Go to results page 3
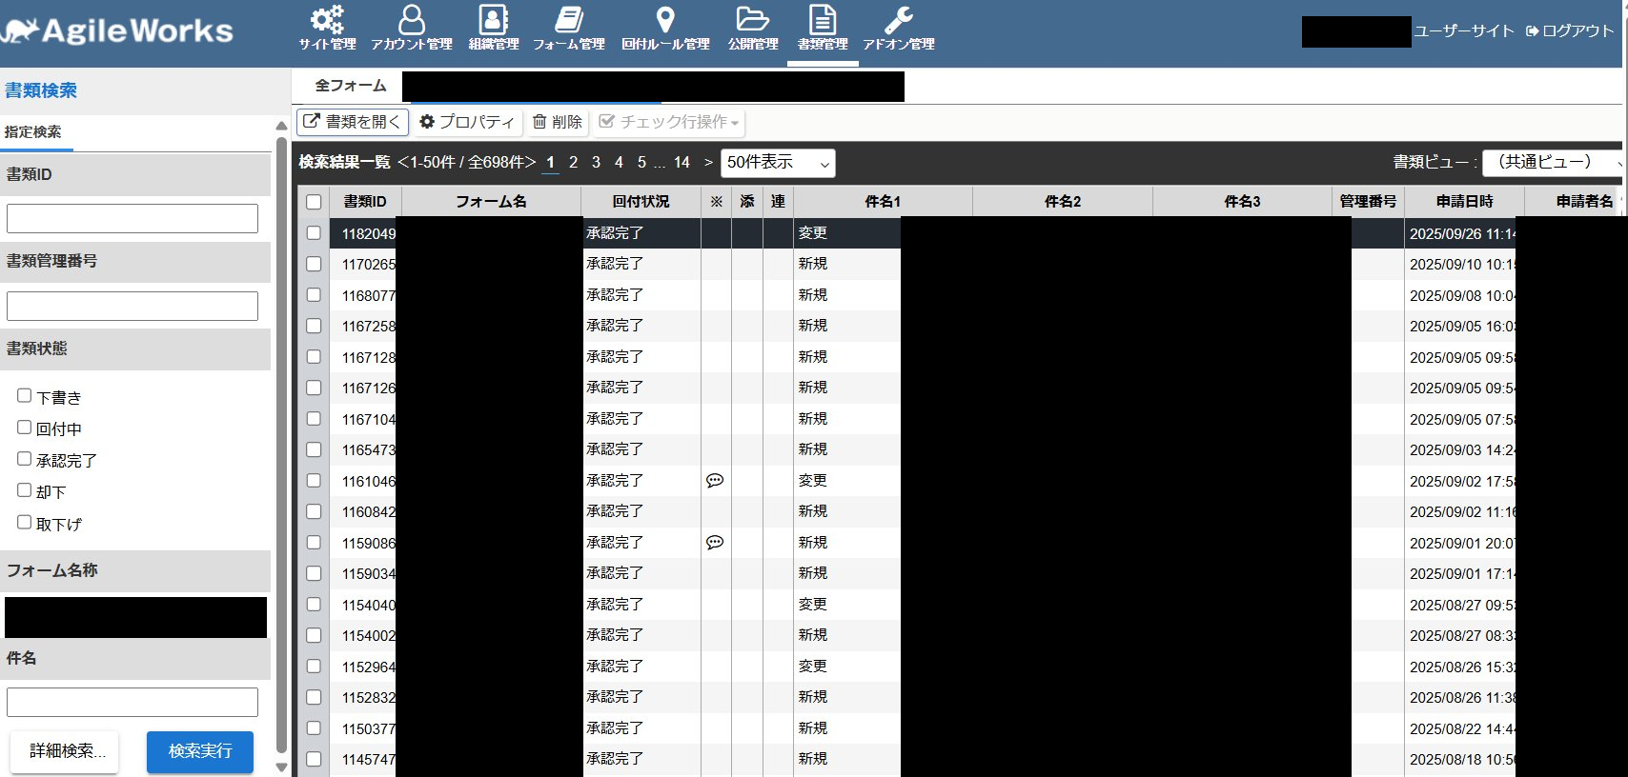 (596, 163)
